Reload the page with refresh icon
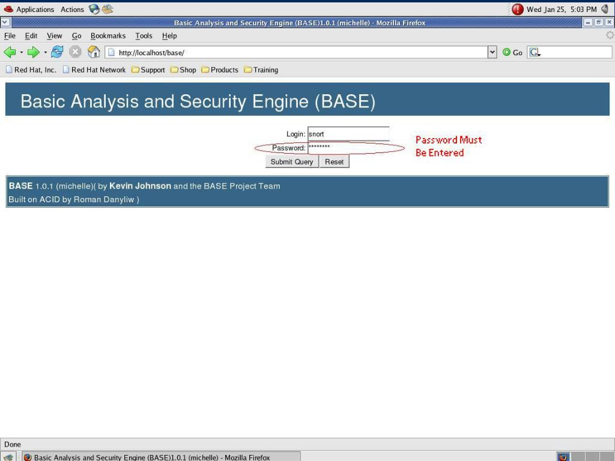 [x=57, y=52]
